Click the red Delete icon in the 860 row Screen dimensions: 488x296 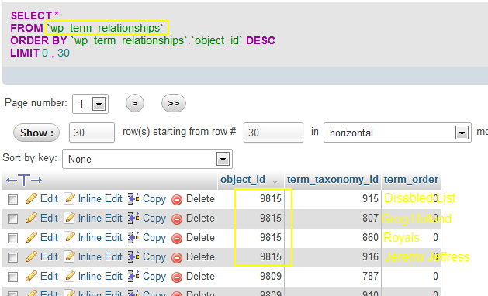tap(177, 238)
